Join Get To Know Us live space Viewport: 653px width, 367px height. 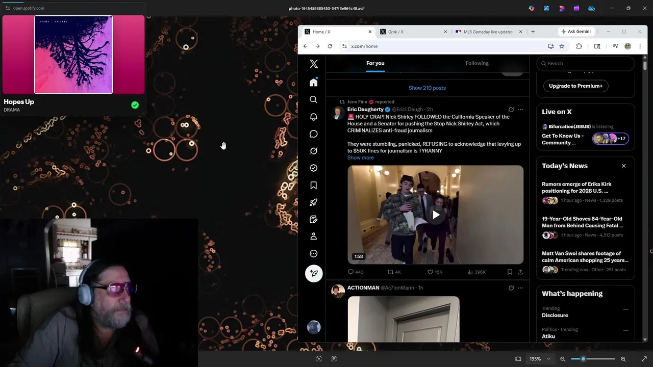(x=585, y=139)
